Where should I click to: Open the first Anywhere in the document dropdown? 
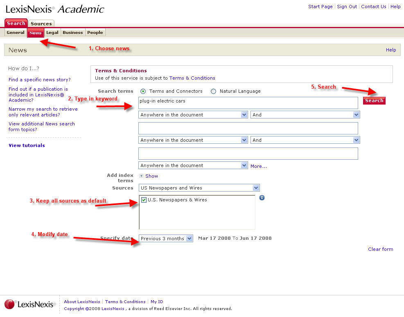(x=193, y=115)
